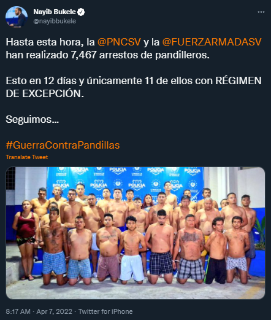This screenshot has width=271, height=320.
Task: Click the Apr 7, 2022 date
Action: pyautogui.click(x=55, y=311)
